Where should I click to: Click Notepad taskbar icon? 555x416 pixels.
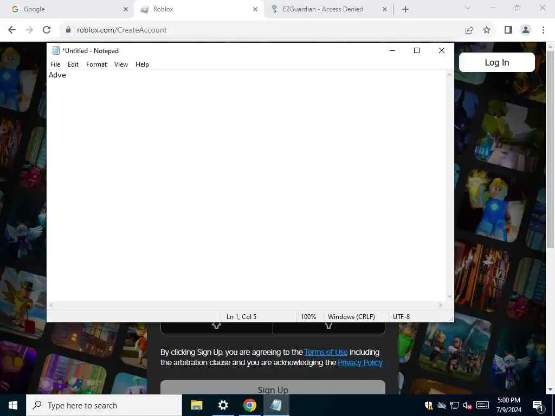coord(276,405)
